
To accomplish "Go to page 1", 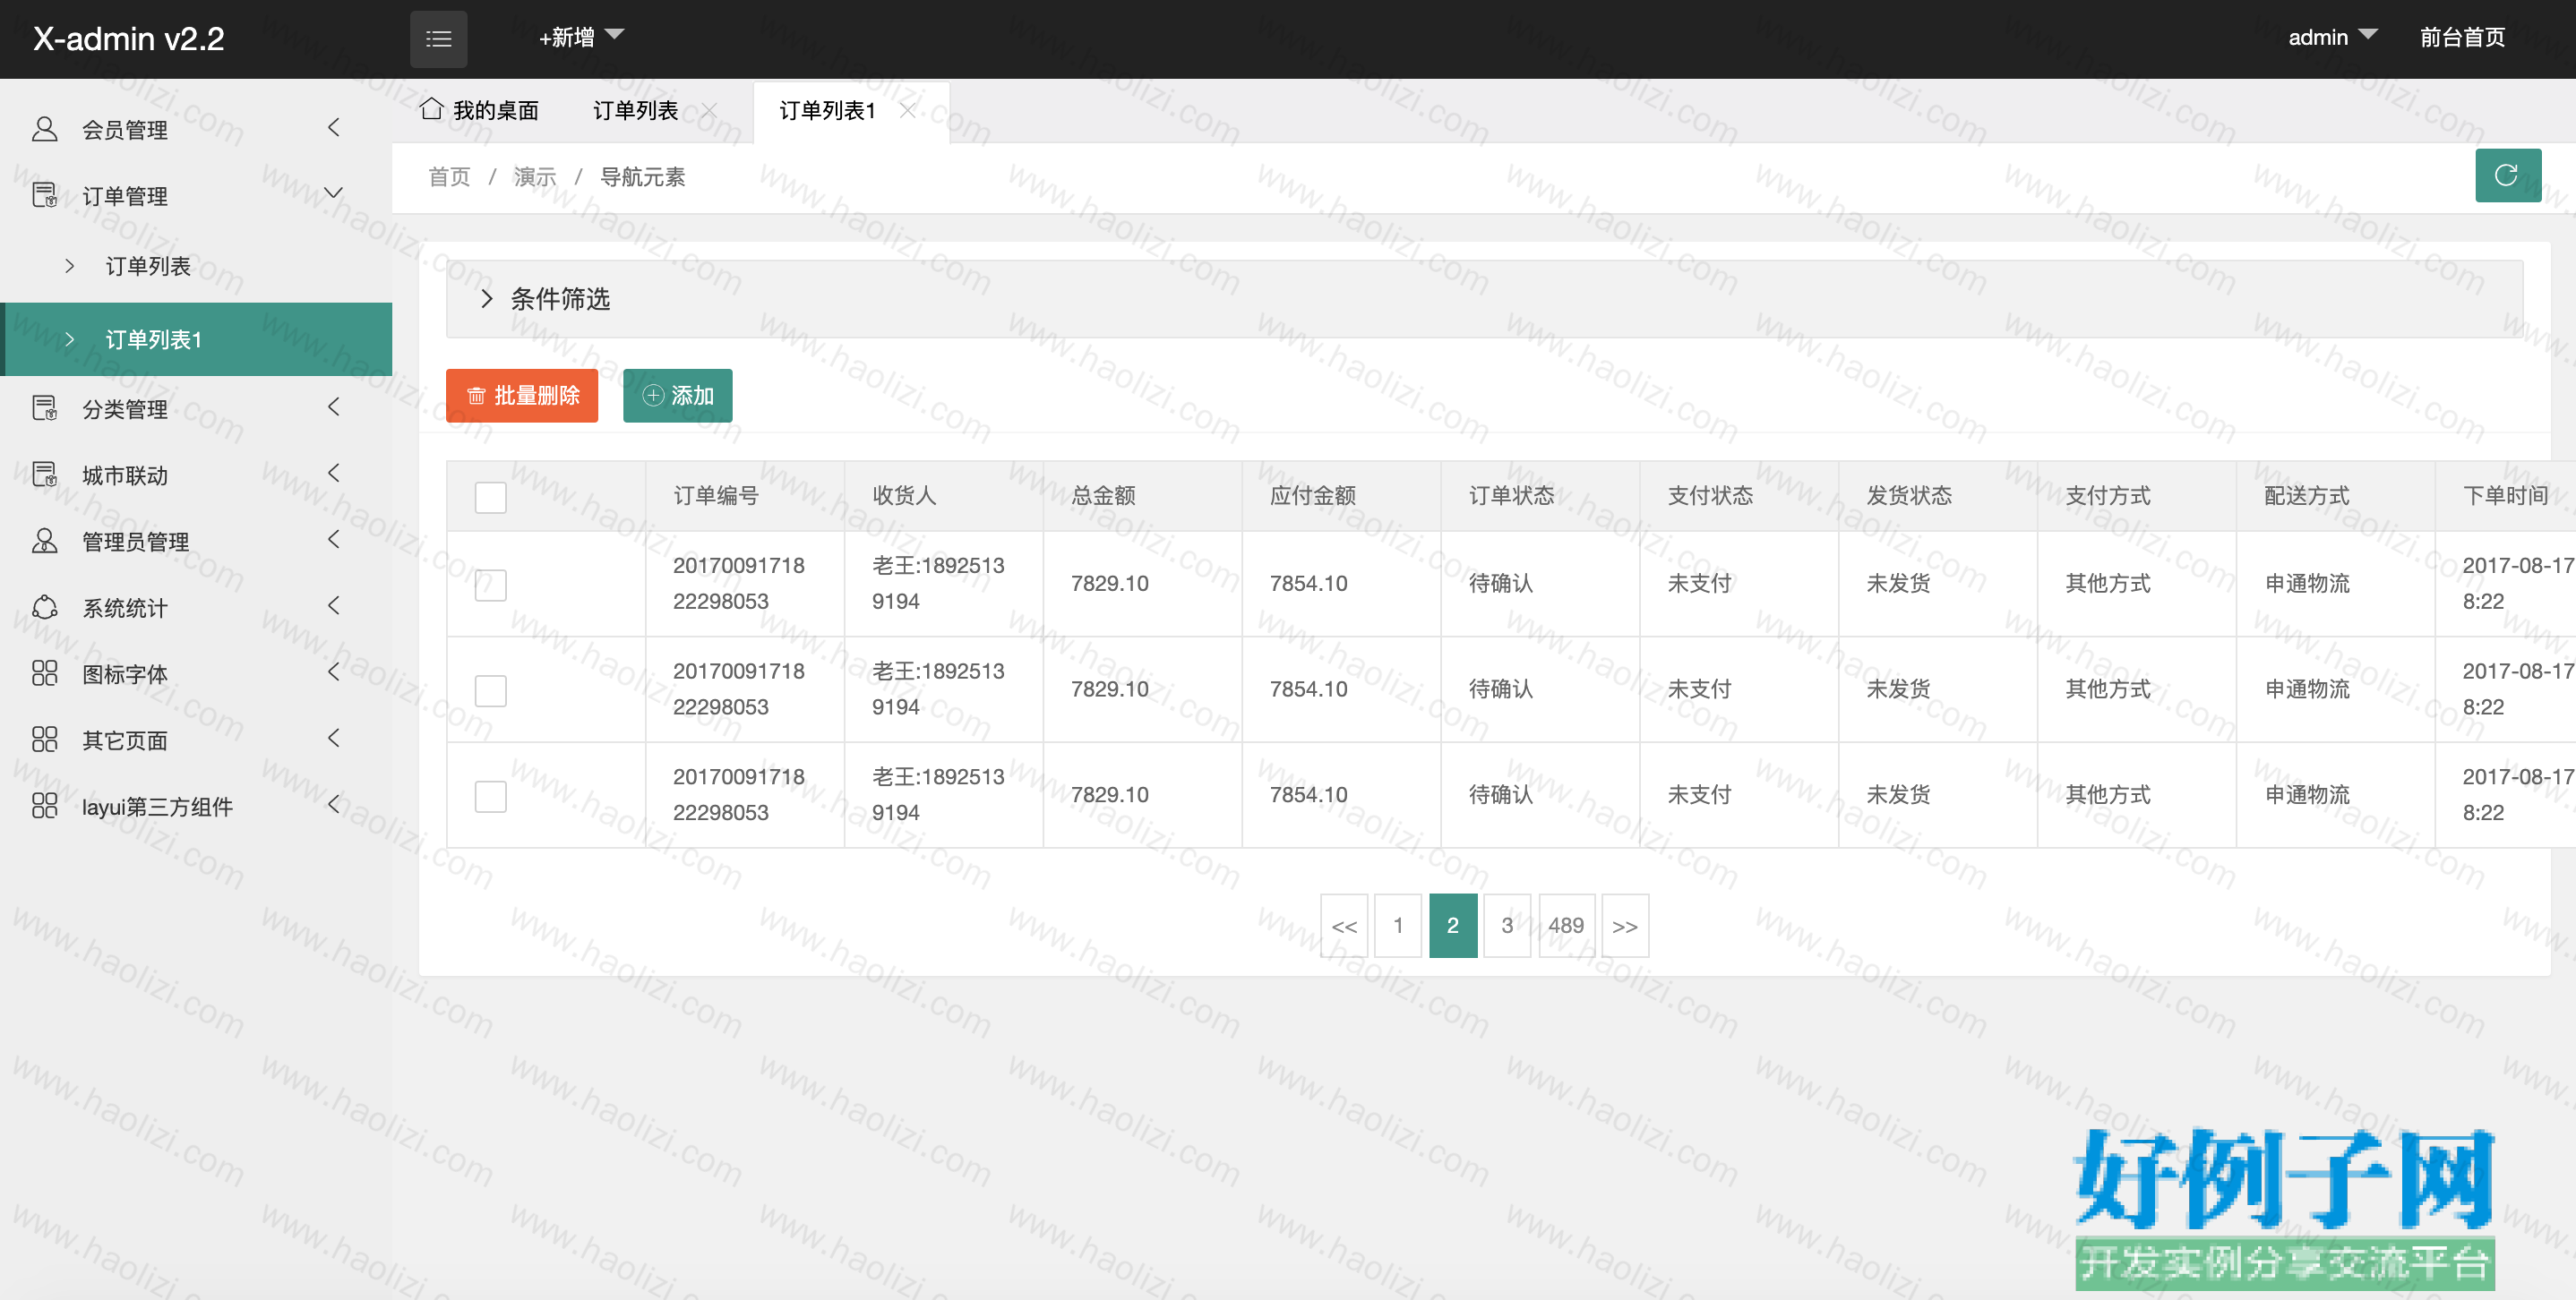I will [x=1398, y=925].
